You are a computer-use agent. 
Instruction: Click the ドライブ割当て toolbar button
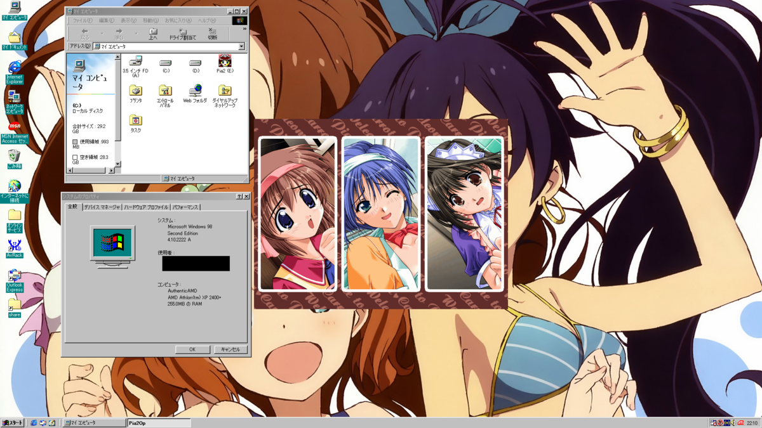click(183, 34)
